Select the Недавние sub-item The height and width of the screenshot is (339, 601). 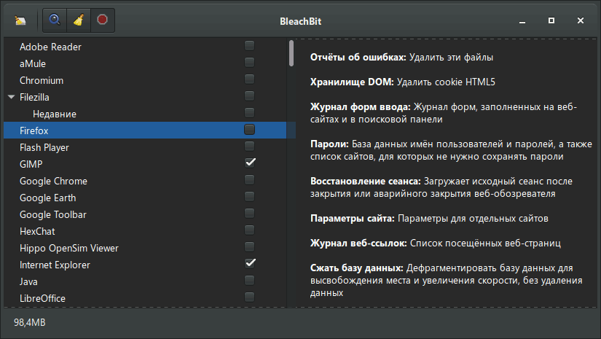tap(145, 114)
